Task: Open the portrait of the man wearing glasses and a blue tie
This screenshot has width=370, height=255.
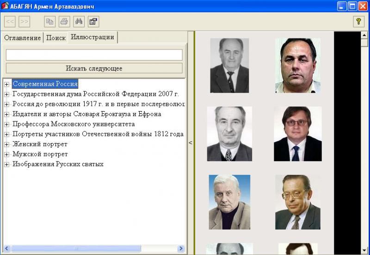Action: coord(297,134)
